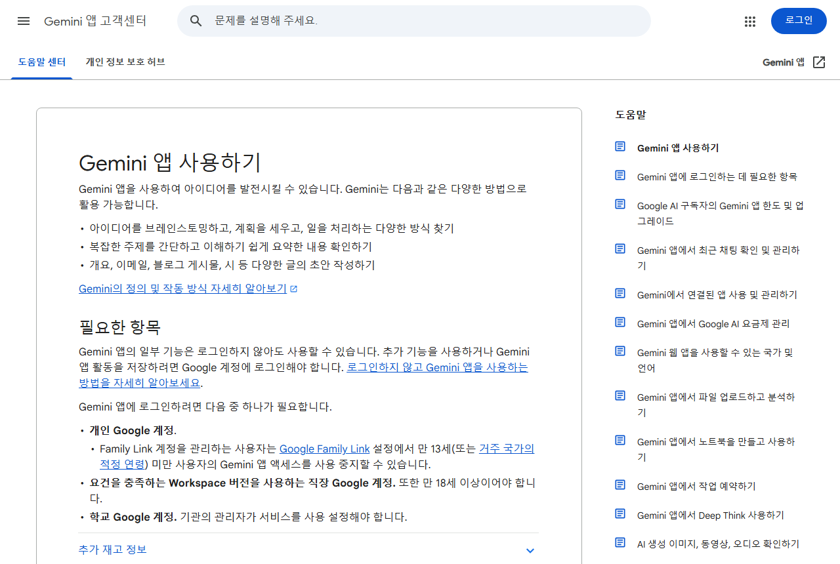
Task: Click article icon beside 작업 예약하기
Action: [620, 485]
